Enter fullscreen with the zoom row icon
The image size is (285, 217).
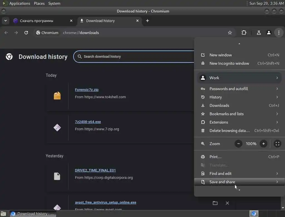tap(277, 144)
